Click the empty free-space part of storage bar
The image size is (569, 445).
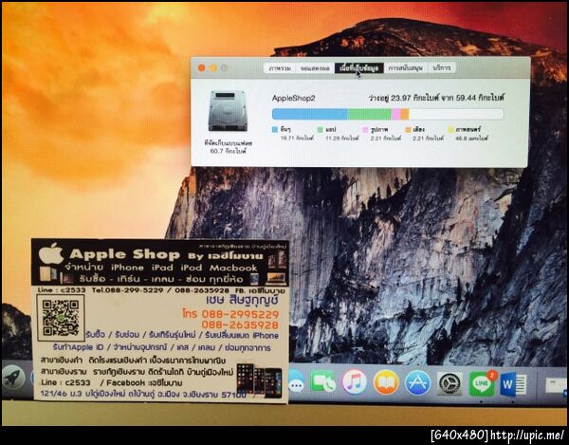click(456, 114)
